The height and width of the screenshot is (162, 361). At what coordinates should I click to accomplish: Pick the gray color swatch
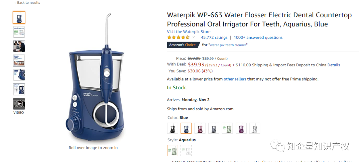pos(214,128)
